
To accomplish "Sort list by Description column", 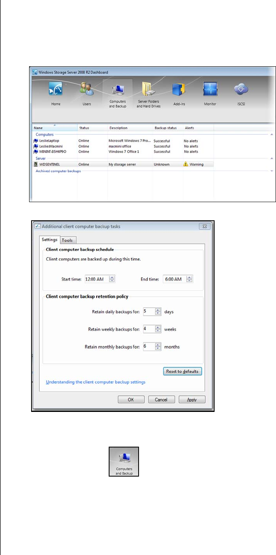I will pyautogui.click(x=130, y=128).
